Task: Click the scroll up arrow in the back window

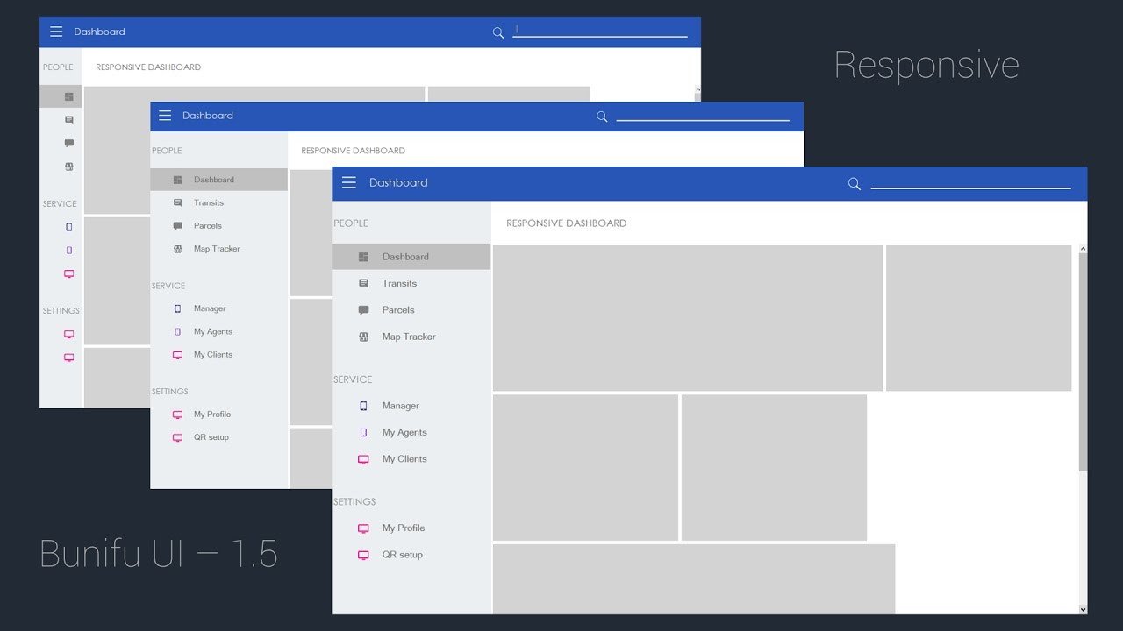Action: click(x=697, y=89)
